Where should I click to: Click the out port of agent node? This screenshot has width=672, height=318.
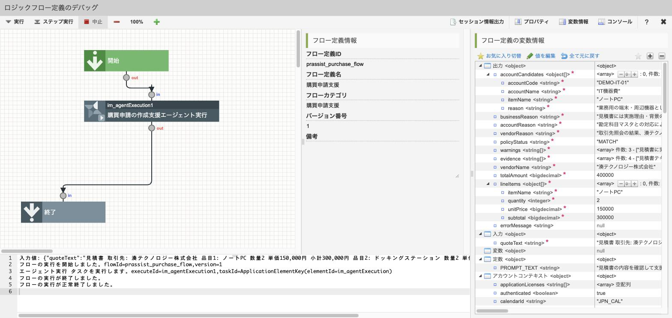(152, 128)
